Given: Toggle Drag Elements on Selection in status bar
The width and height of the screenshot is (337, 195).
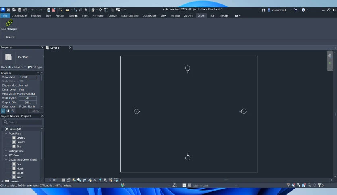Looking at the screenshot, I should (309, 185).
